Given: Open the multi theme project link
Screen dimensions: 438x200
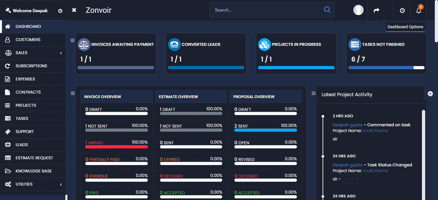Looking at the screenshot, I should coord(375,131).
